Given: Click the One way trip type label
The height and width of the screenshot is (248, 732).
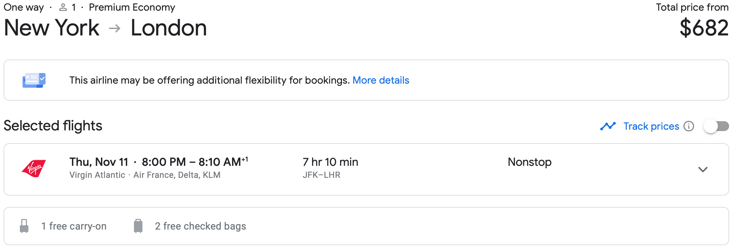Looking at the screenshot, I should pos(24,7).
